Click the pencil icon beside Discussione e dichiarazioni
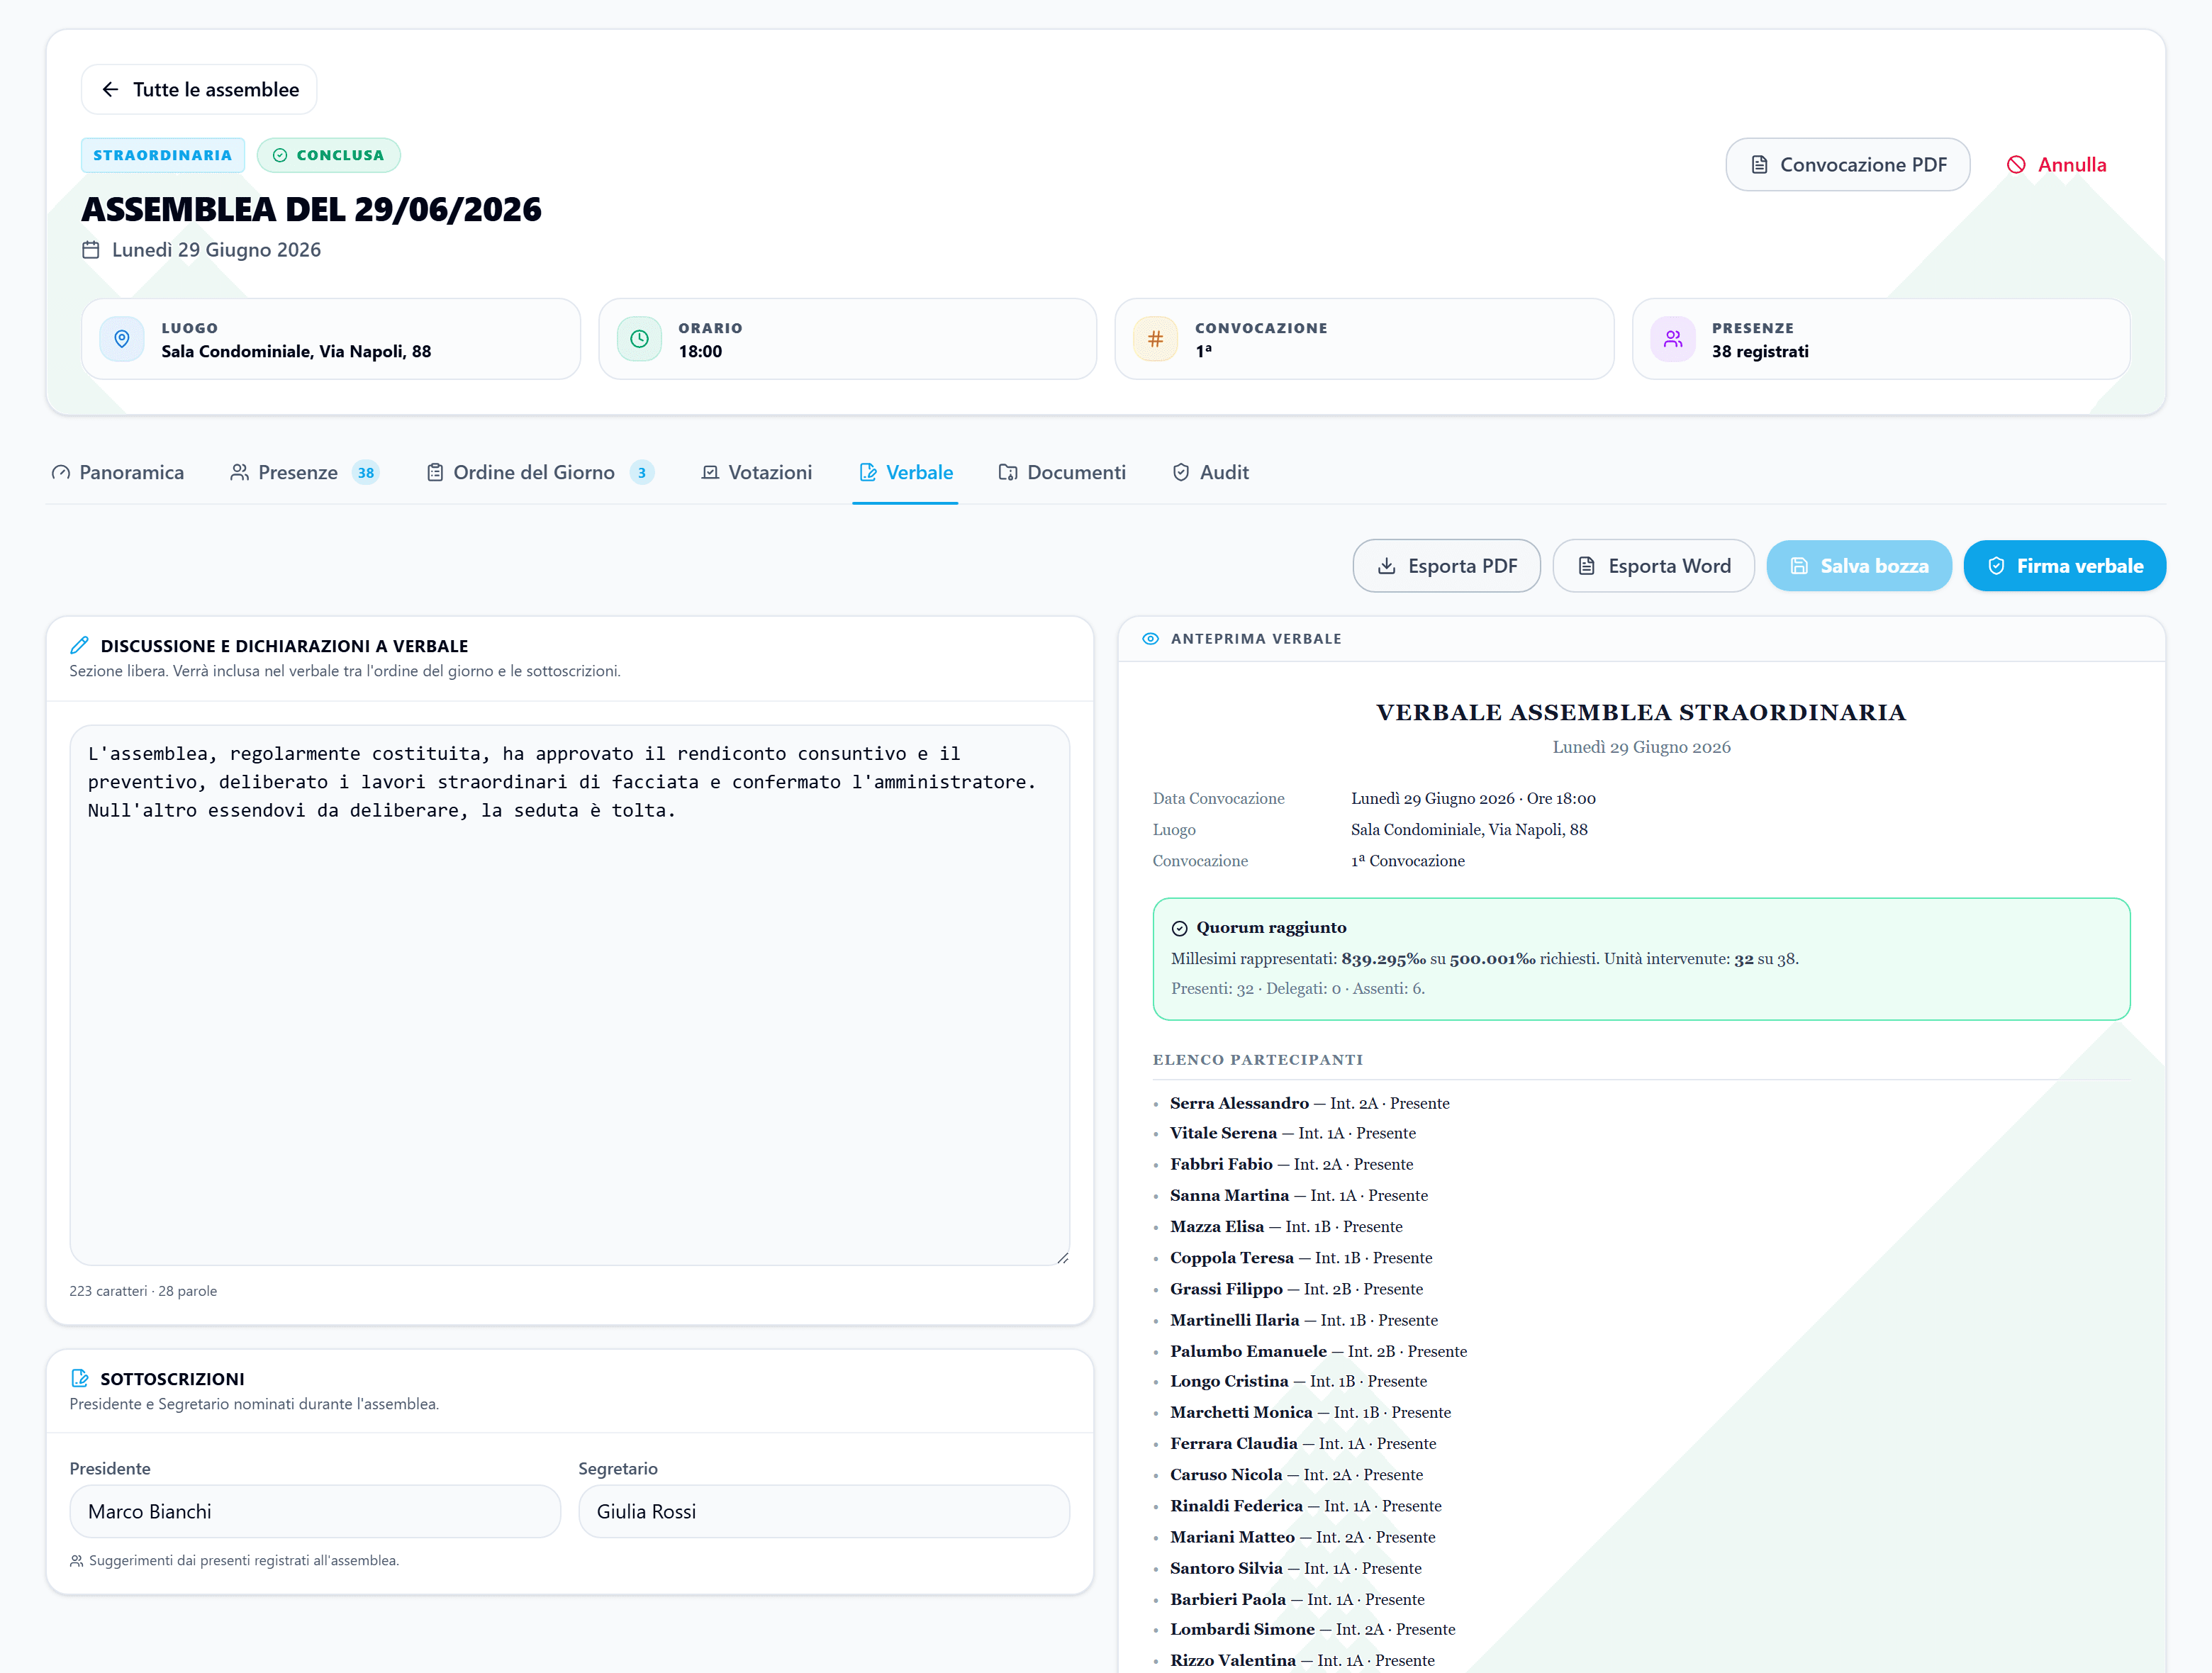 [x=80, y=646]
